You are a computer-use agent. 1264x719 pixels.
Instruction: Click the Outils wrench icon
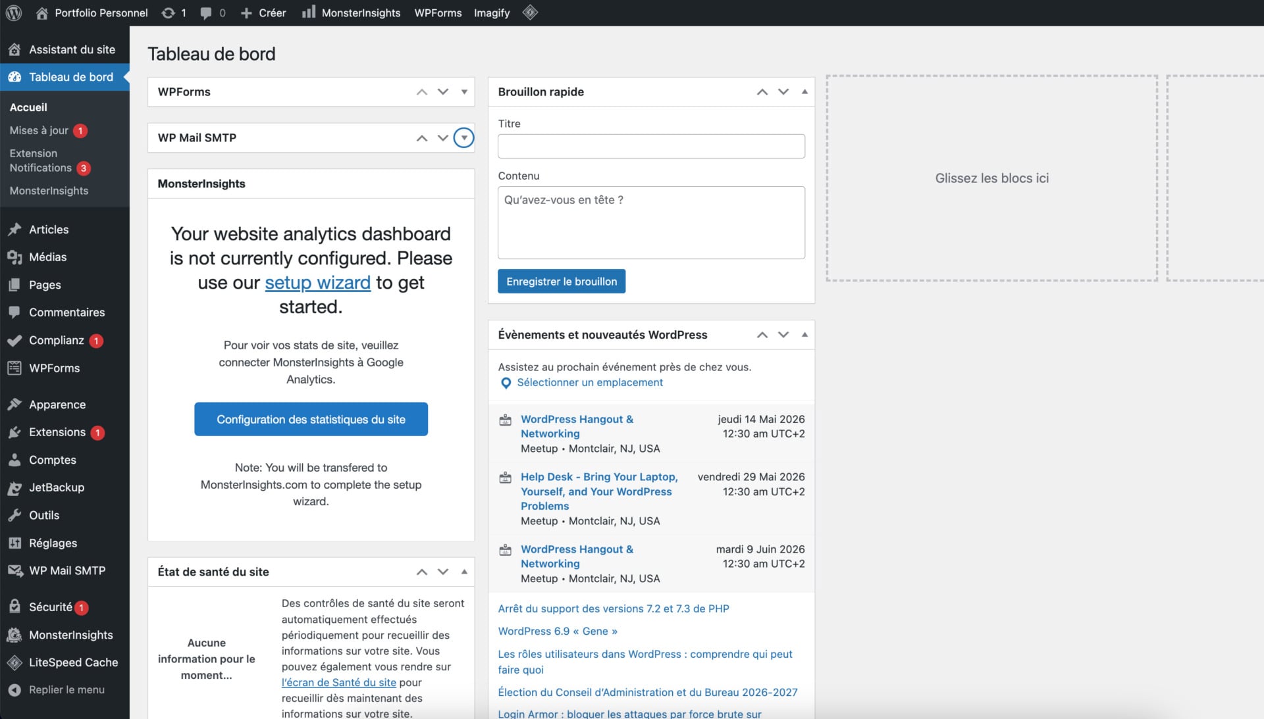coord(14,515)
